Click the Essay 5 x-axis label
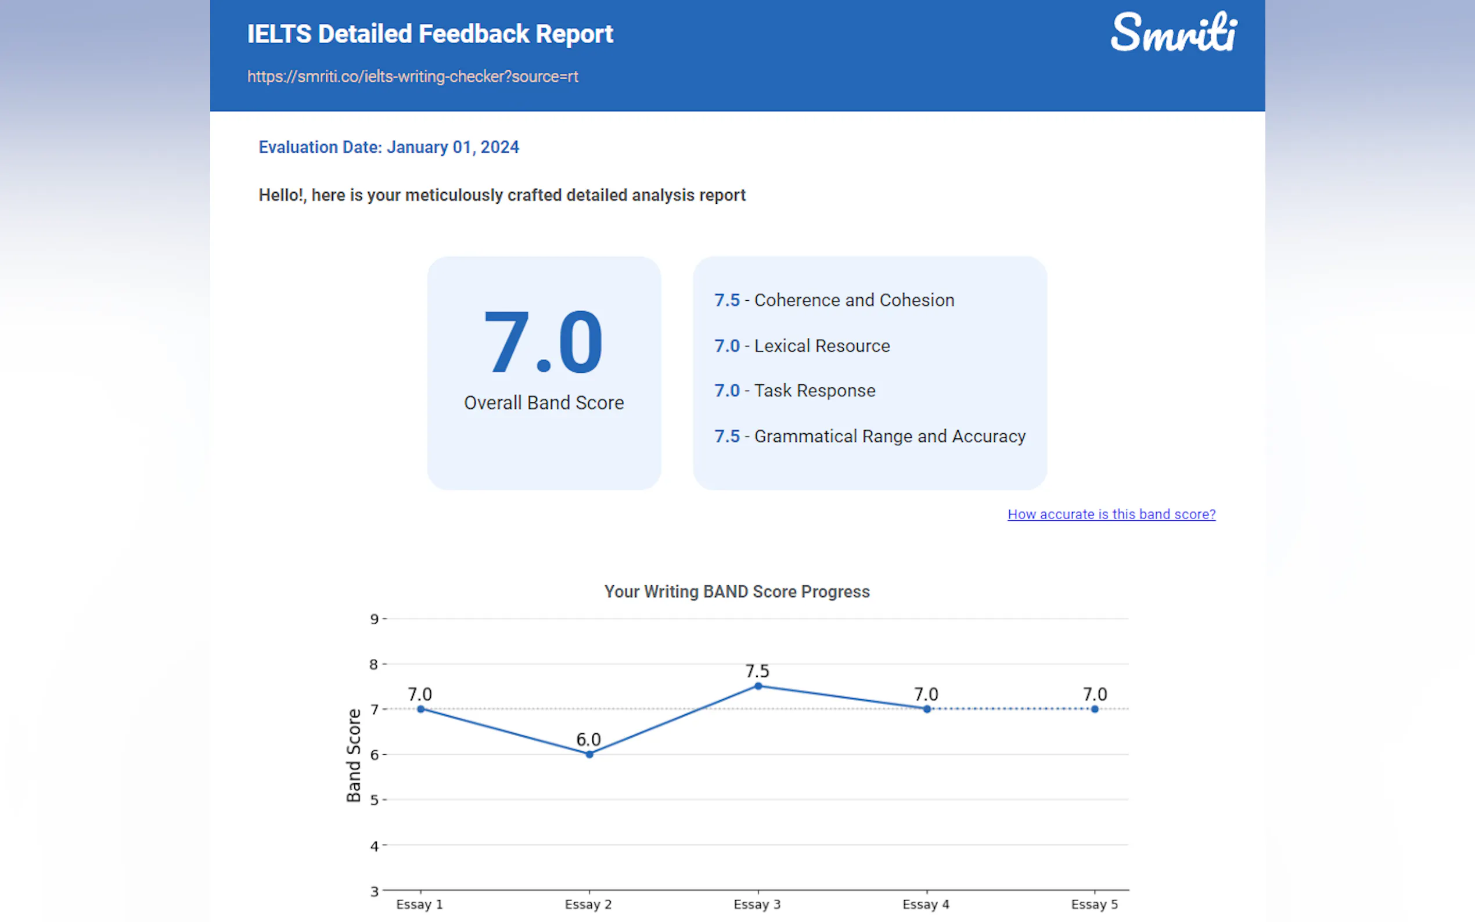Viewport: 1475px width, 922px height. tap(1094, 905)
